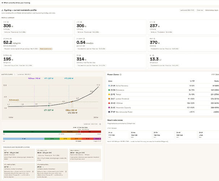The height and width of the screenshot is (181, 219).
Task: Click info icon in VT1 ventilatory card
Action: click(x=33, y=172)
